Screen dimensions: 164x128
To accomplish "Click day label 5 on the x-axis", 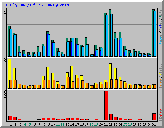I will [x=30, y=124].
